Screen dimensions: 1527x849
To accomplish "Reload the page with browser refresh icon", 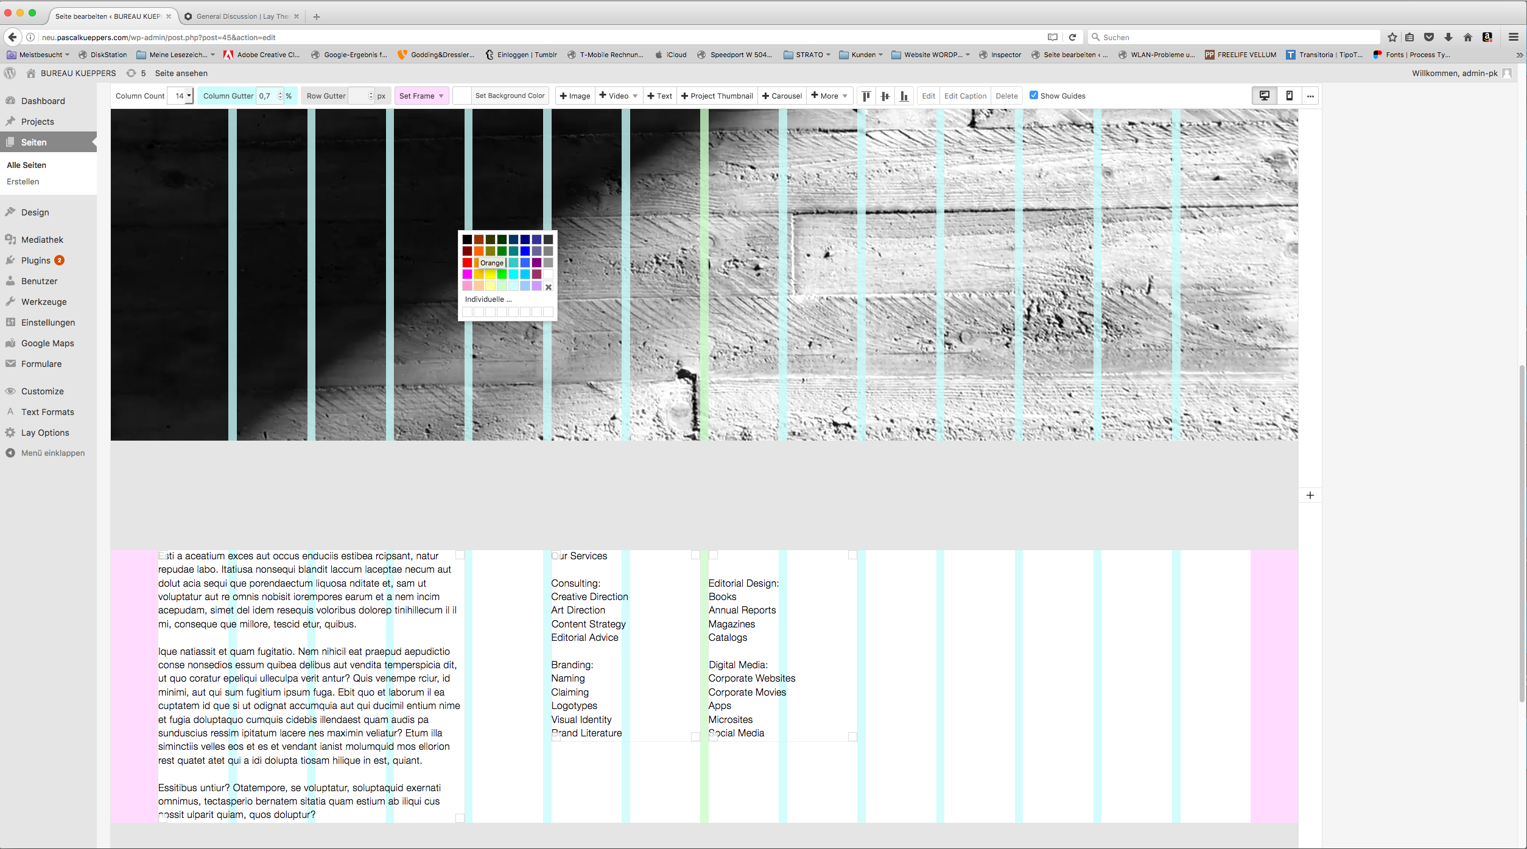I will point(1072,37).
